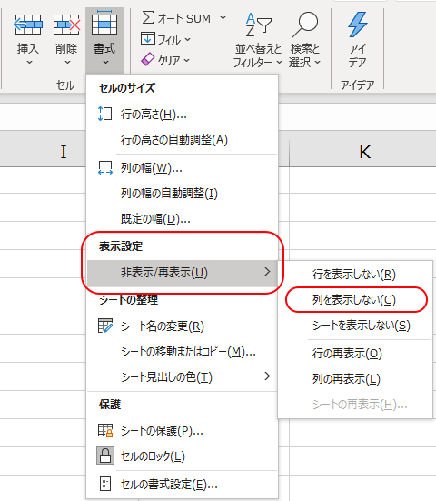Choose 行の再表示(O) in submenu
436x501 pixels.
tap(355, 354)
